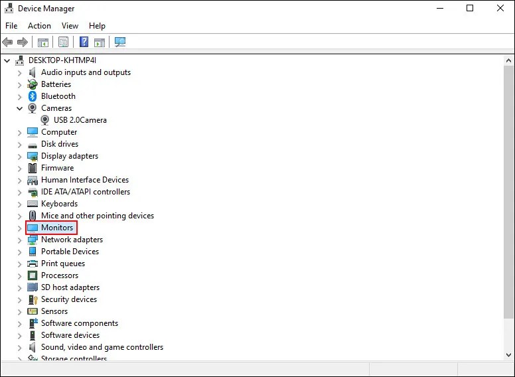Select the Processors label
Screen dimensions: 515x377
pos(60,275)
